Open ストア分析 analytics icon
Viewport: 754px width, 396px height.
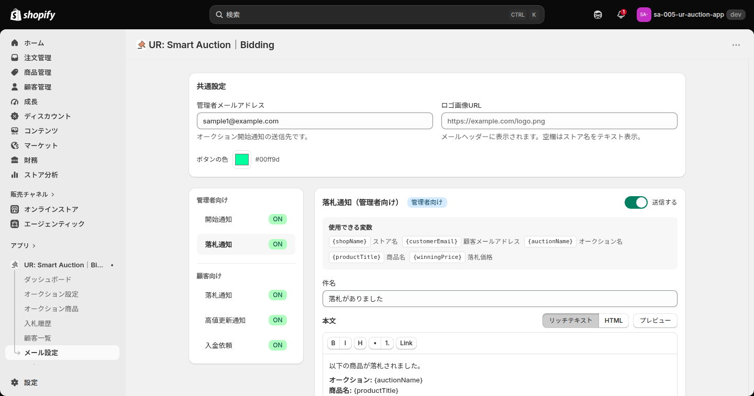[x=15, y=175]
